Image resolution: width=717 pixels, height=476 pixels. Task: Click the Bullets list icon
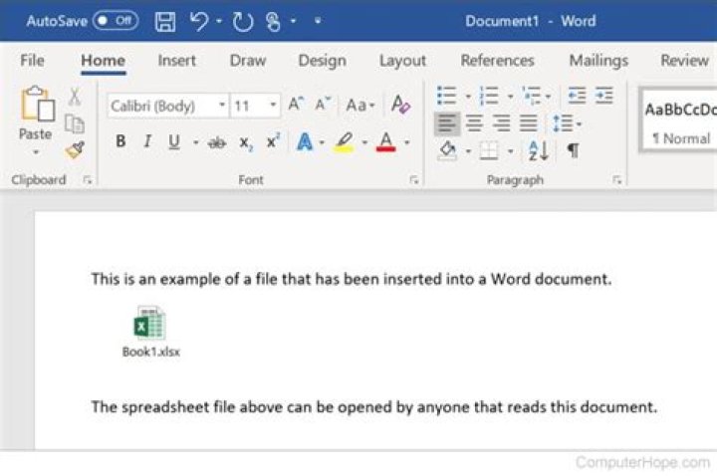click(446, 96)
